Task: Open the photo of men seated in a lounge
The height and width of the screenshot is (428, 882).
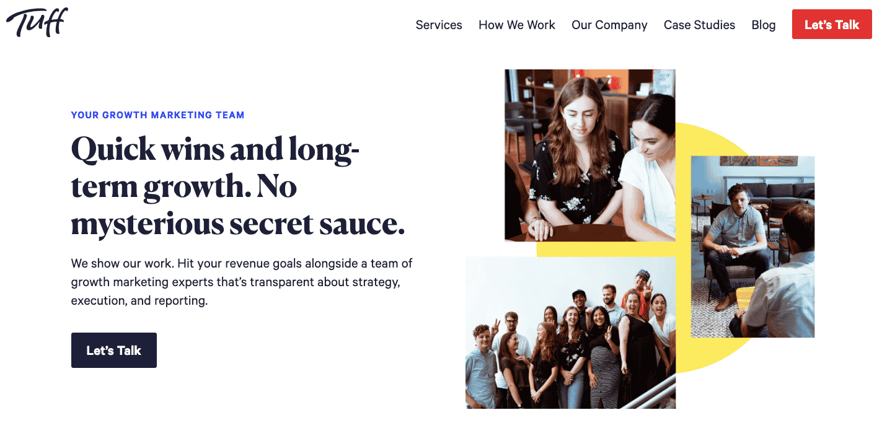Action: click(752, 247)
